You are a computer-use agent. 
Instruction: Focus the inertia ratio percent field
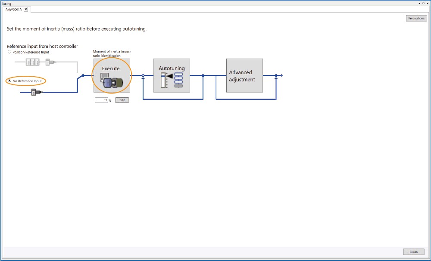click(x=101, y=100)
